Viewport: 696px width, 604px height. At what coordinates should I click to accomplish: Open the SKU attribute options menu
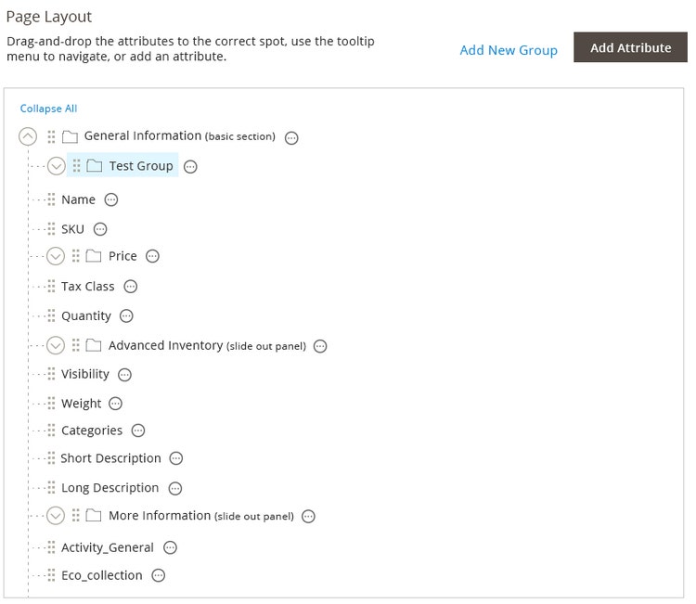coord(100,229)
